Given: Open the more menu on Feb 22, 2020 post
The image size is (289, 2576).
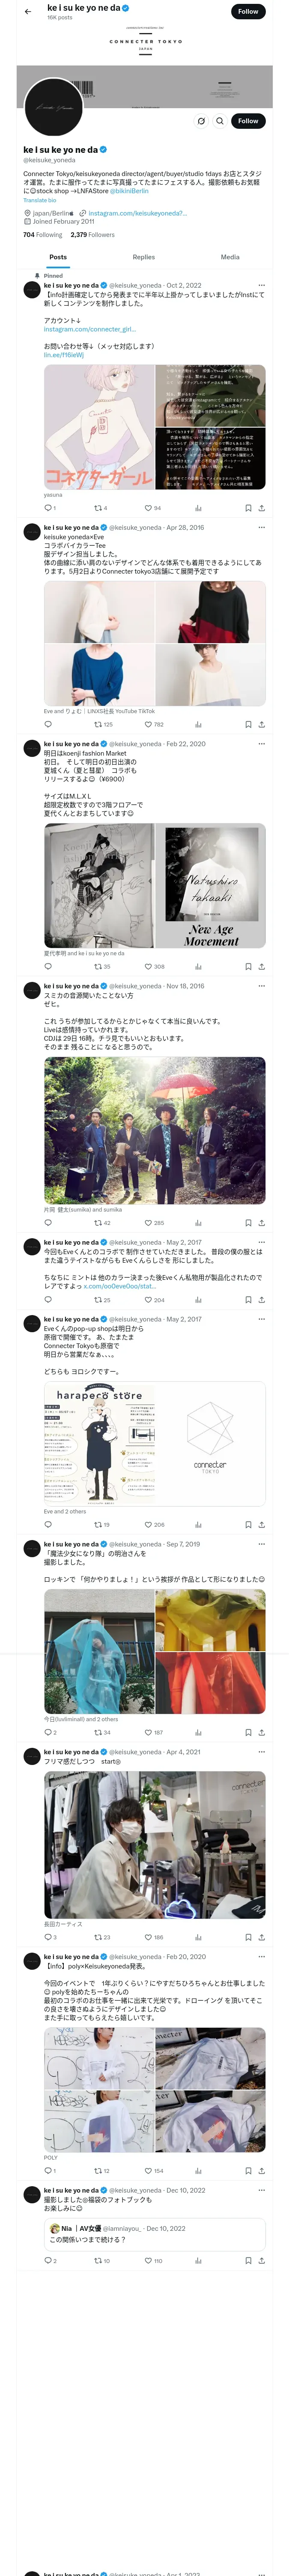Looking at the screenshot, I should click(x=261, y=744).
